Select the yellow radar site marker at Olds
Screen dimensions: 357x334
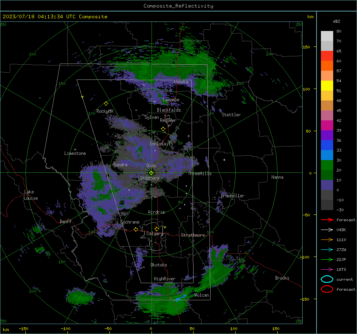point(151,173)
